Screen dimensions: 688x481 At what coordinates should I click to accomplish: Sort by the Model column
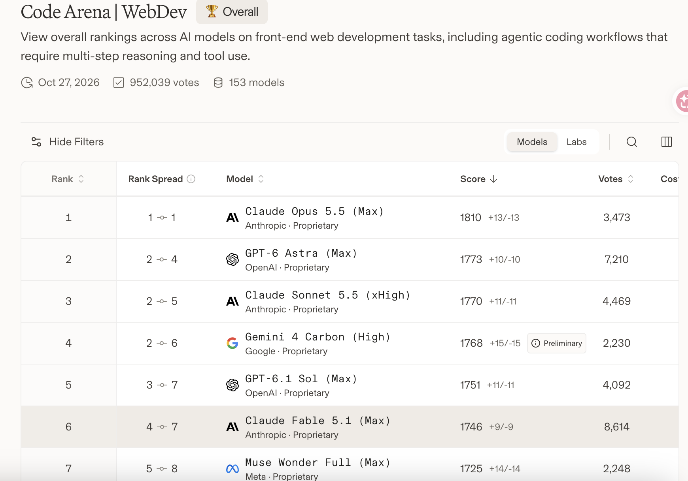tap(245, 179)
